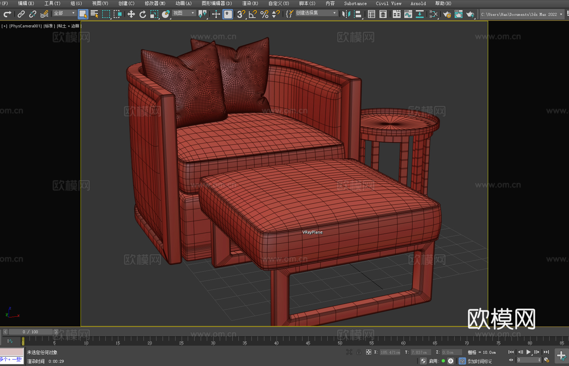Go to the start frame

511,352
